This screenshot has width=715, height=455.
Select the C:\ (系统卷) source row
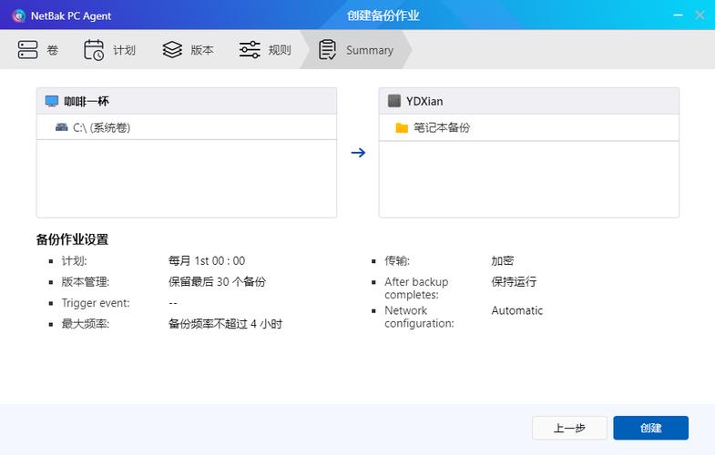[x=187, y=127]
